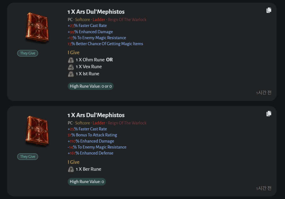Copy the second Ars Dul'Mephistos listing
285x199 pixels.
(269, 114)
